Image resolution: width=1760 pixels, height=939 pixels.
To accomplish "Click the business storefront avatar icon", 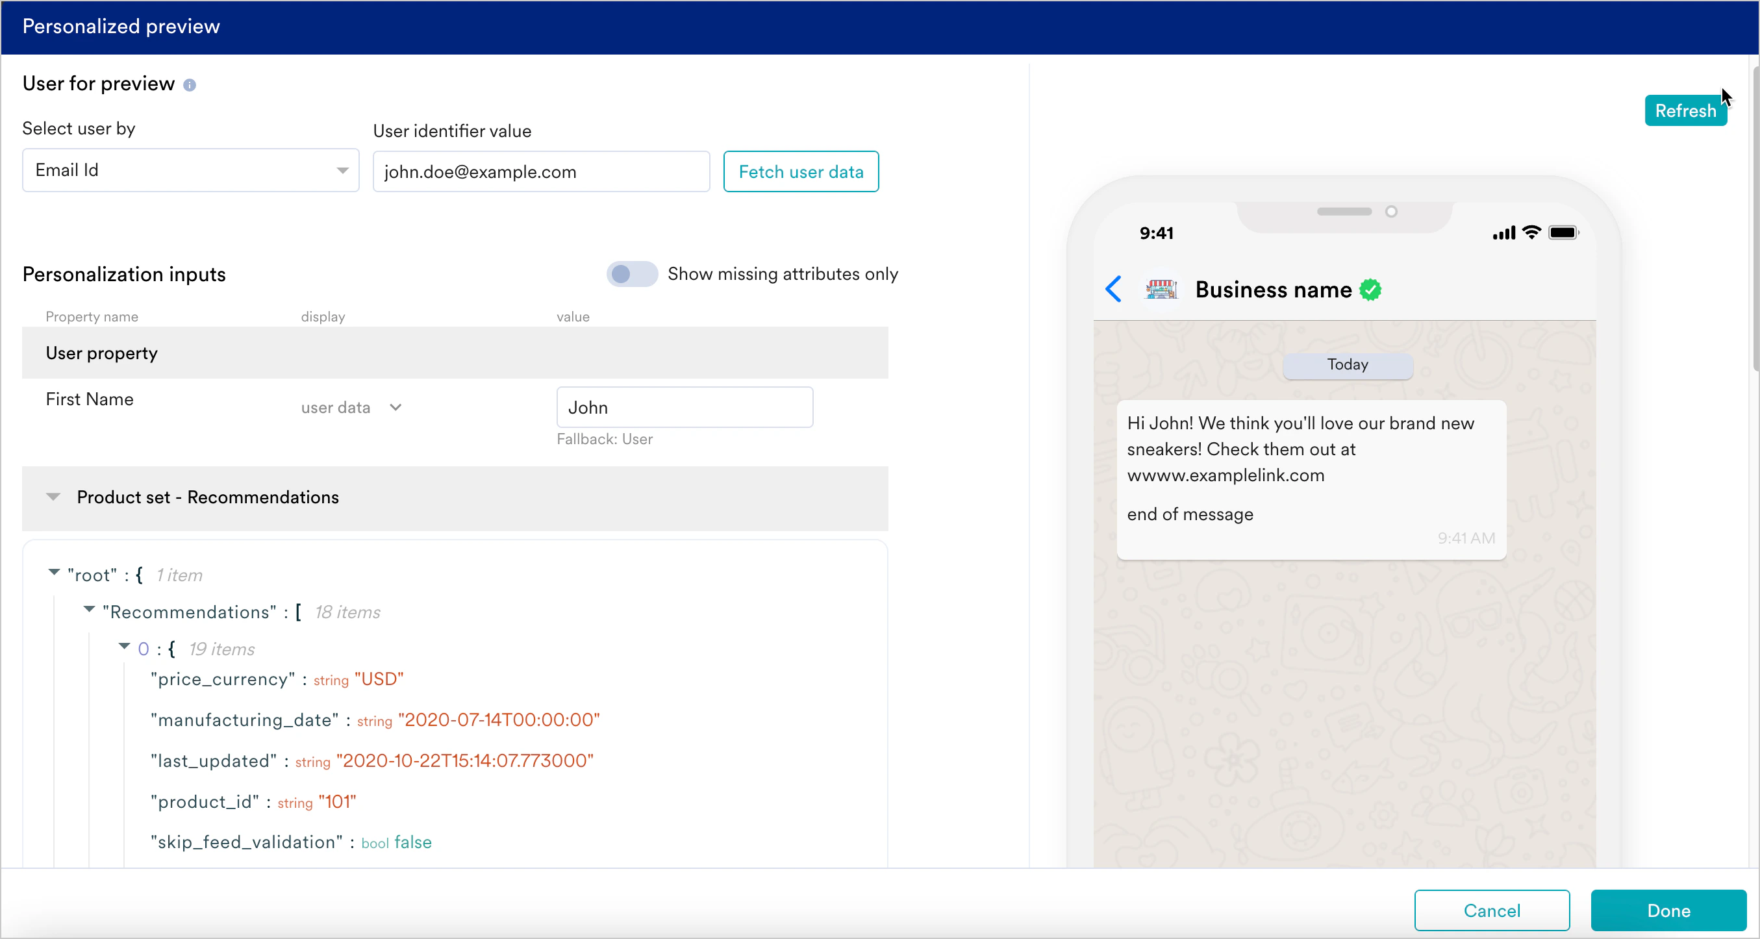I will 1161,290.
